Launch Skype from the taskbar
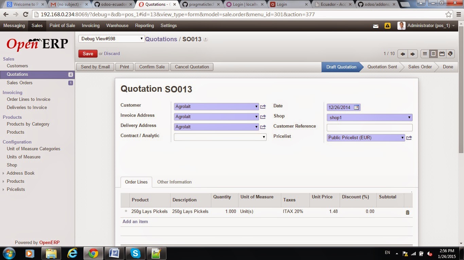 [136, 253]
